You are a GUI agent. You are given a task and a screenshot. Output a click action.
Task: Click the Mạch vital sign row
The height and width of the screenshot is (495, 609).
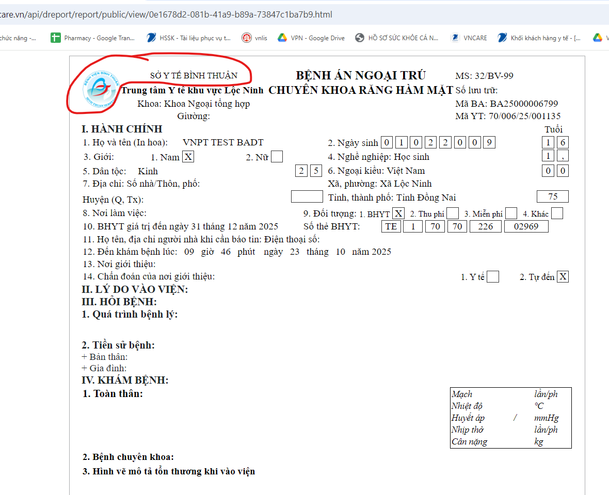(x=511, y=394)
